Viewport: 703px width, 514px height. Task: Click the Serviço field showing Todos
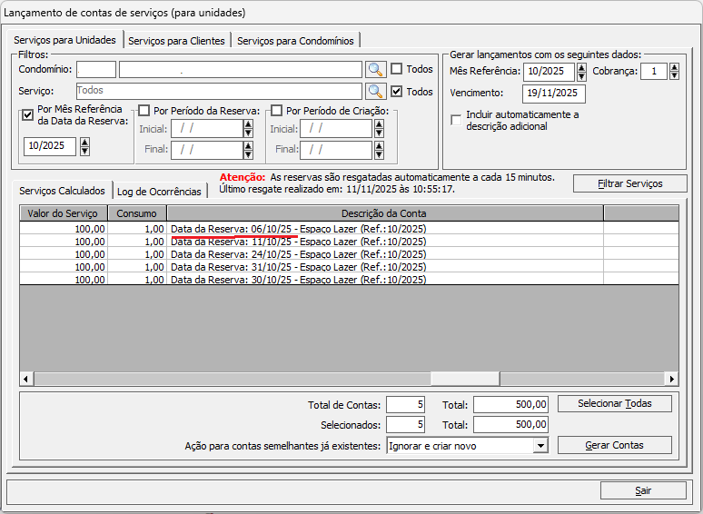click(x=219, y=91)
